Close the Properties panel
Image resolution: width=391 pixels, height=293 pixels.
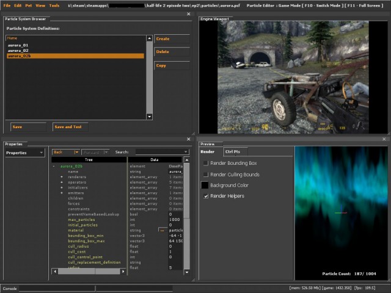click(189, 139)
